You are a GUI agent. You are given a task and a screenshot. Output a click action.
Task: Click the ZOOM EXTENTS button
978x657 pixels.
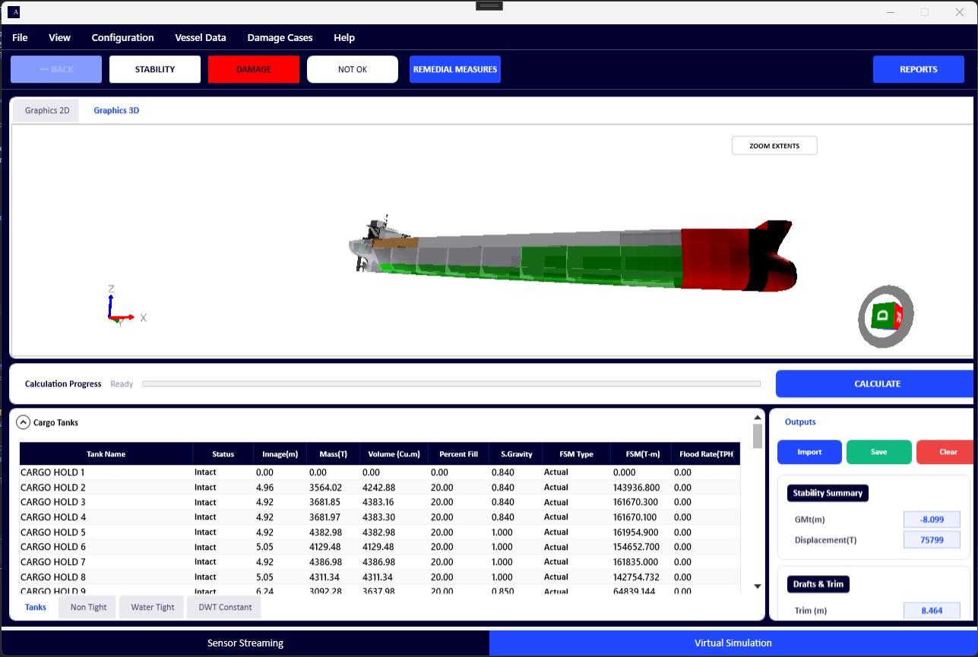pos(774,146)
